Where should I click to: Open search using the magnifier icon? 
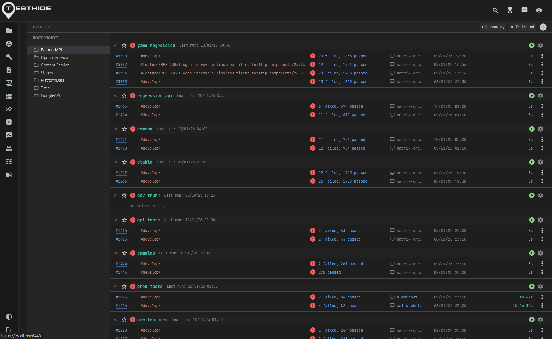495,10
